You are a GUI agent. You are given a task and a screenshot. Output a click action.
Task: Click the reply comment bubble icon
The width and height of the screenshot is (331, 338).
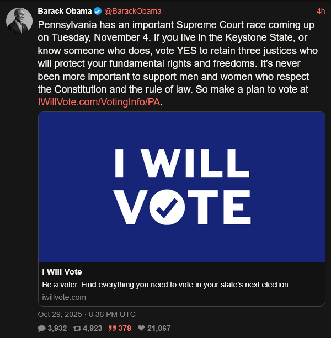pyautogui.click(x=42, y=328)
